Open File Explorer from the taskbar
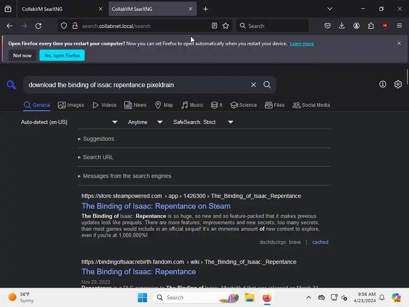Viewport: 409px width, 307px height. tap(249, 297)
